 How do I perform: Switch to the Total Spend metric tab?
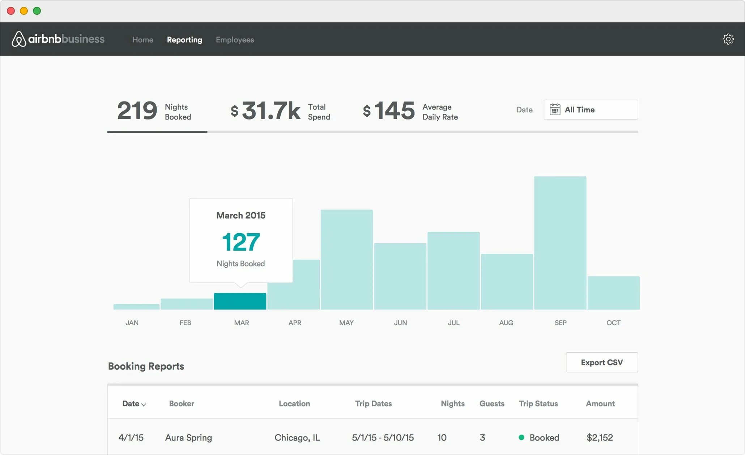[x=280, y=111]
